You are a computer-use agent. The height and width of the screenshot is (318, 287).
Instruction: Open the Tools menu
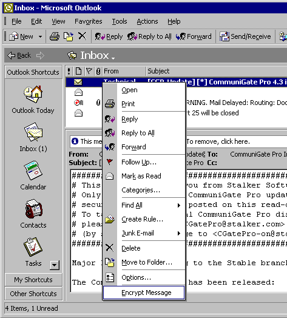coord(120,21)
